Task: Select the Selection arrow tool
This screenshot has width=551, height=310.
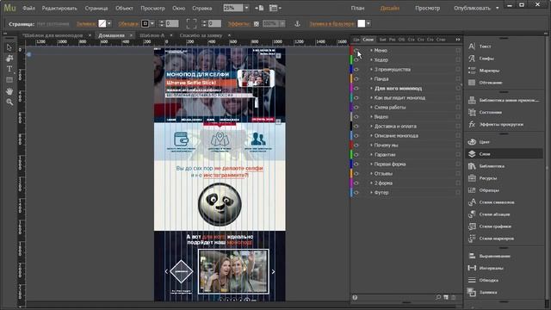Action: [x=9, y=47]
